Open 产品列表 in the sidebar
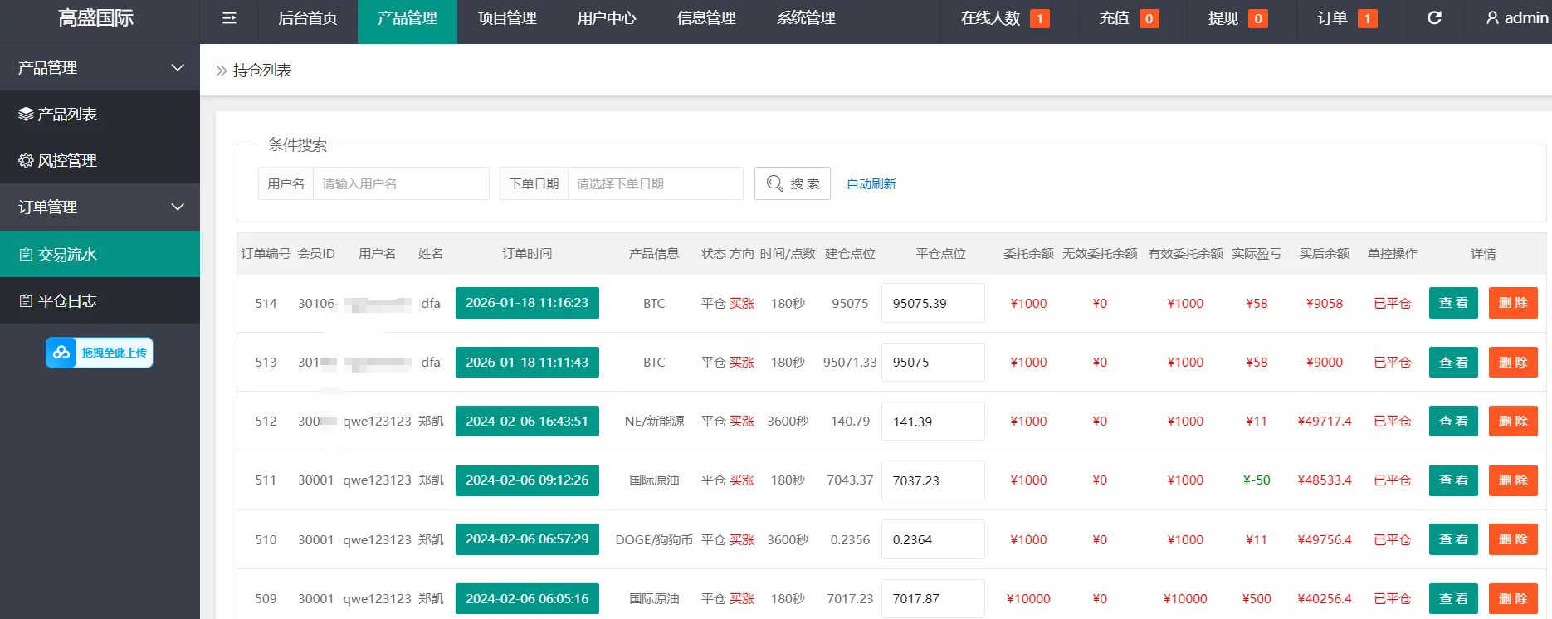 (x=66, y=115)
